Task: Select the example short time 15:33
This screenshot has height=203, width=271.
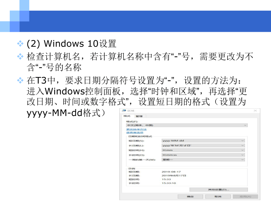Action: [x=166, y=179]
